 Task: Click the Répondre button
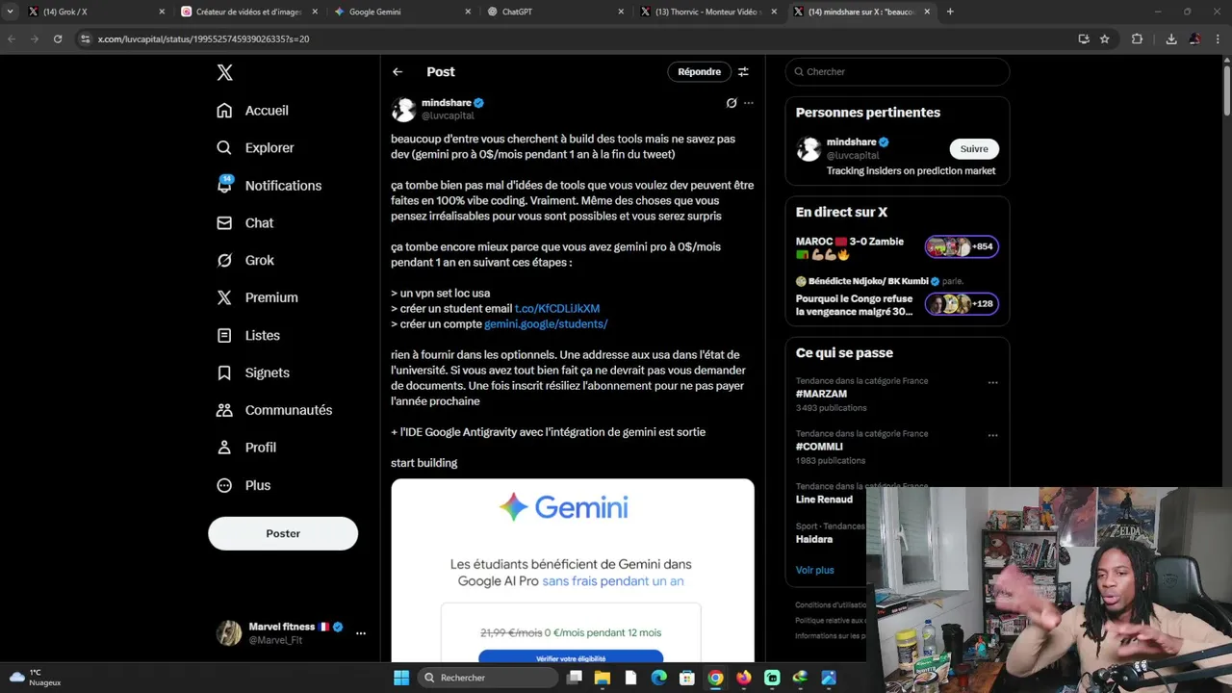[699, 72]
